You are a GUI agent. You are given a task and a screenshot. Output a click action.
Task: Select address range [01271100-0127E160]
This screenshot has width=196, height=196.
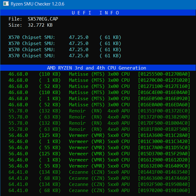click(x=164, y=86)
